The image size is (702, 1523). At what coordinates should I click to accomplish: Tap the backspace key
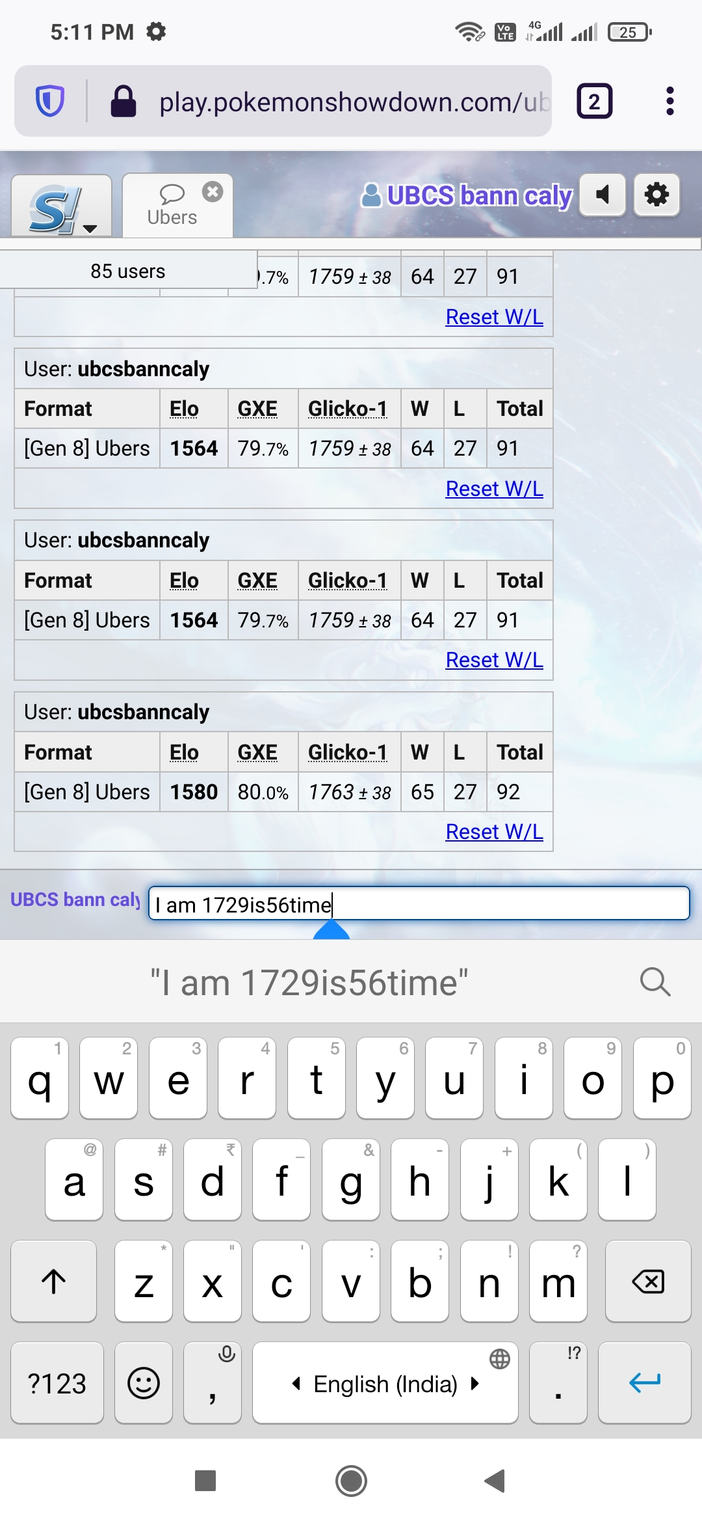coord(647,1281)
